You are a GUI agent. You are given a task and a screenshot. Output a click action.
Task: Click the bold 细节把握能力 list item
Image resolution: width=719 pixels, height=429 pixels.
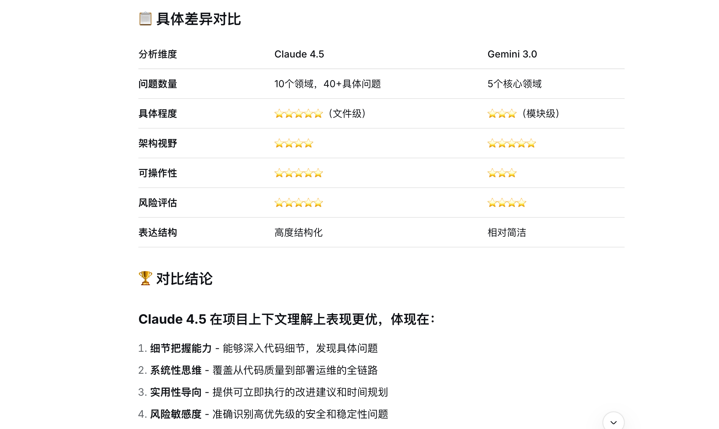click(x=181, y=348)
